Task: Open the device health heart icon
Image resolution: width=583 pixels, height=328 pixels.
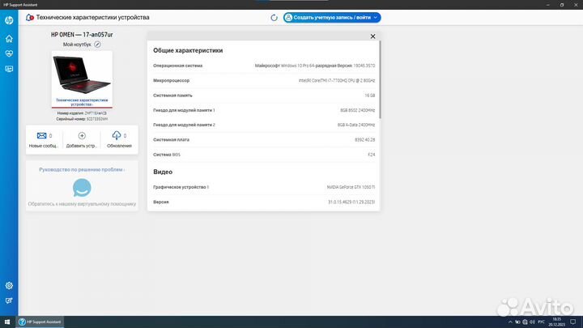Action: 9,53
